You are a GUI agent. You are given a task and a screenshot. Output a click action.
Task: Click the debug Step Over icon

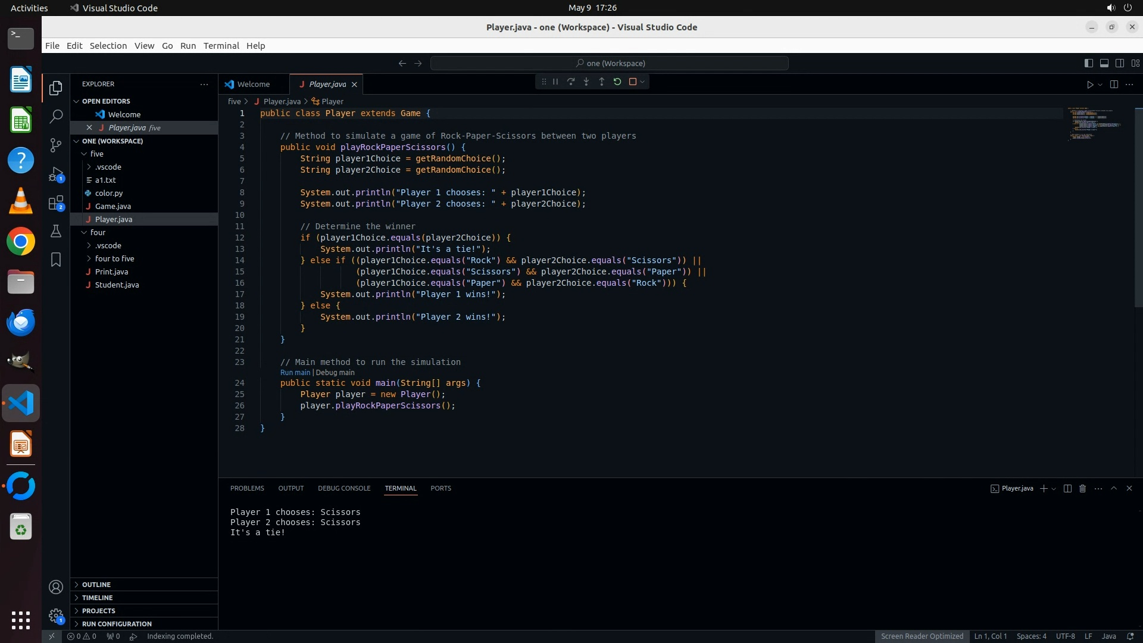click(571, 82)
